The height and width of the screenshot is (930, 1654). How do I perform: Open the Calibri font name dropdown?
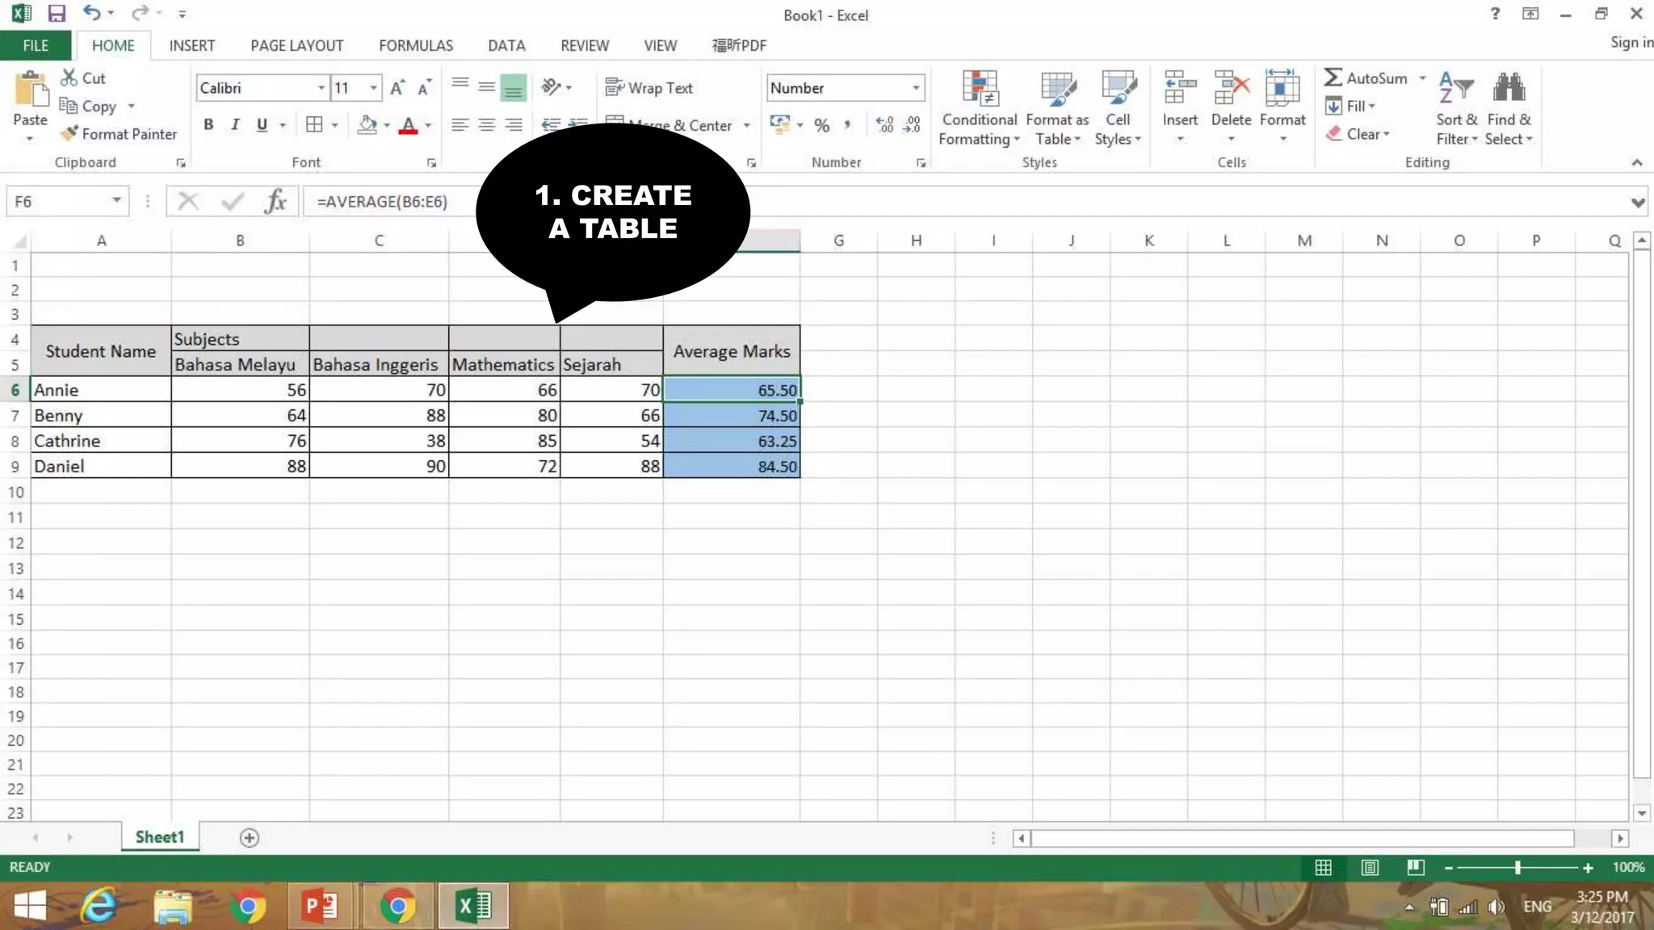[x=321, y=88]
